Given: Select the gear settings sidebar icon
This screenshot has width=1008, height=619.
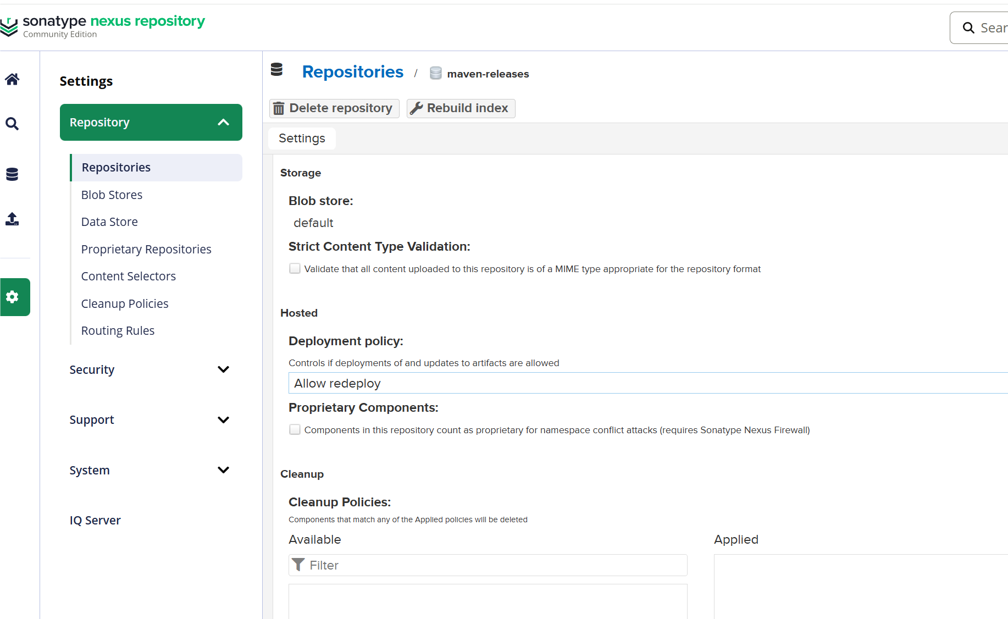Looking at the screenshot, I should tap(13, 297).
